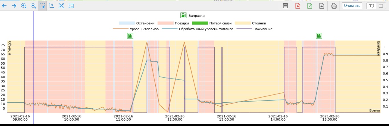Open the report document icon

coord(285,6)
